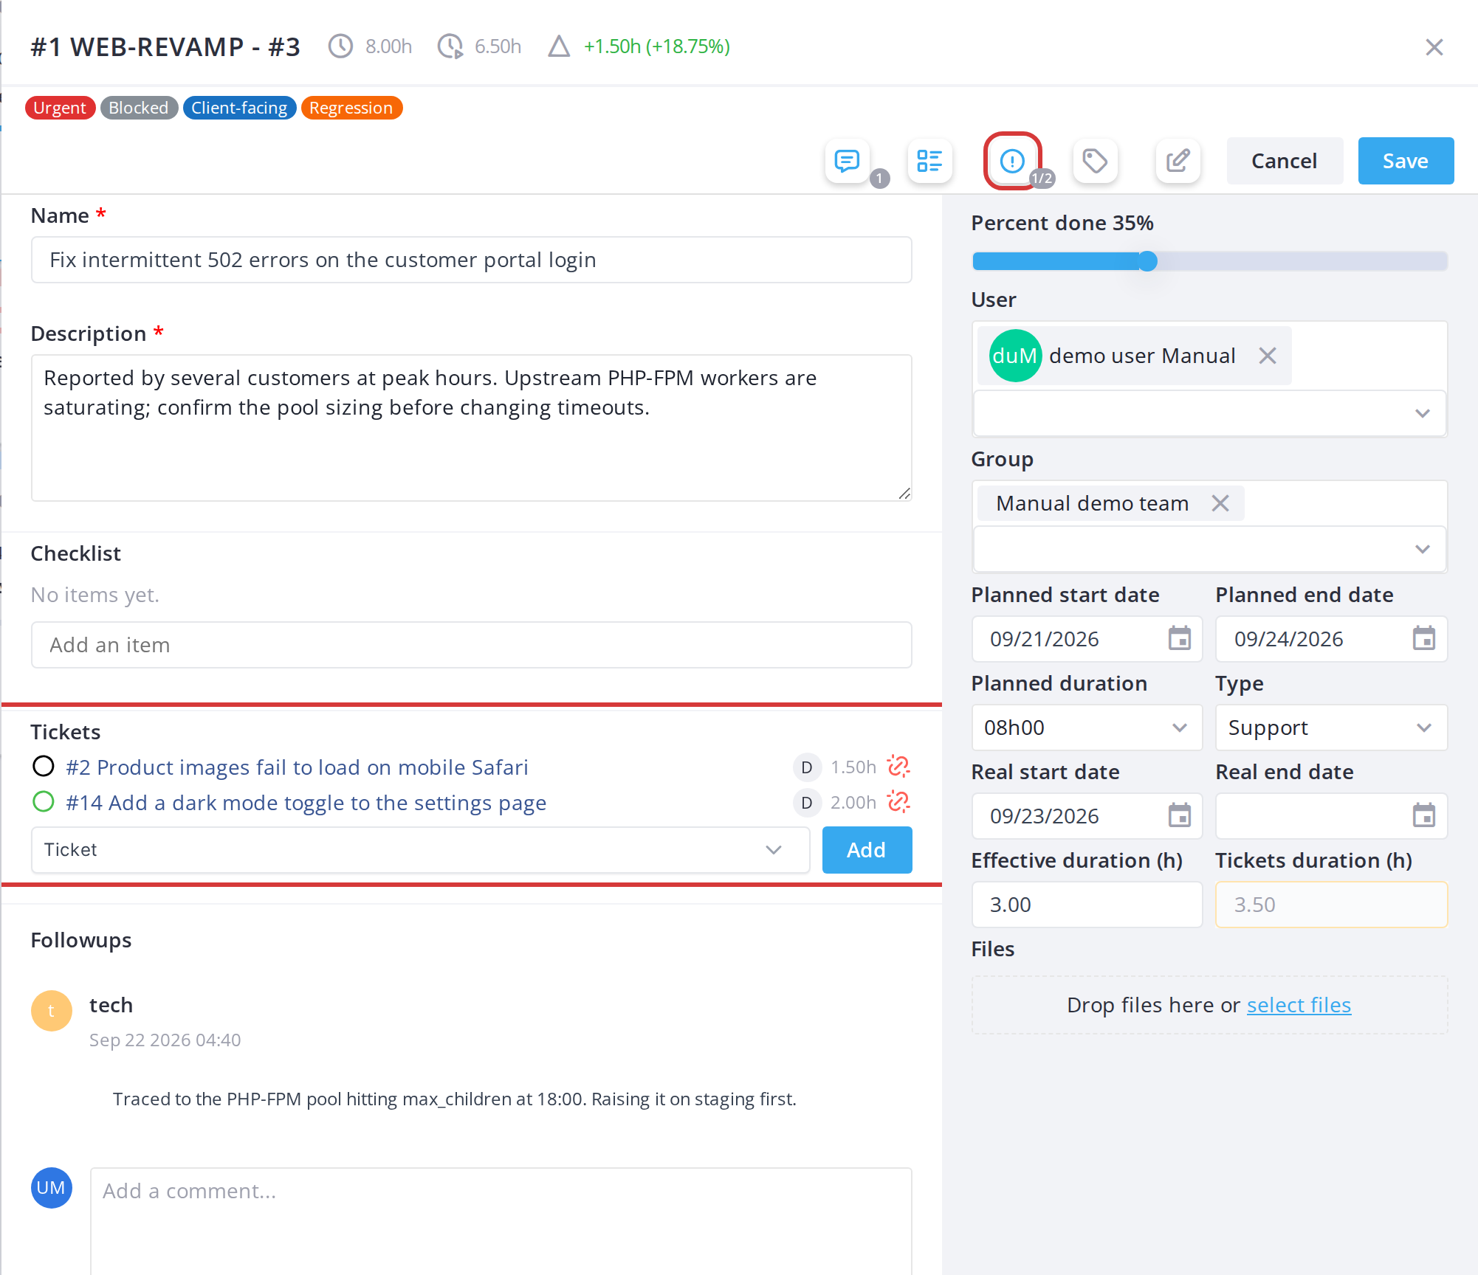Open the Planned duration dropdown

click(x=1087, y=728)
